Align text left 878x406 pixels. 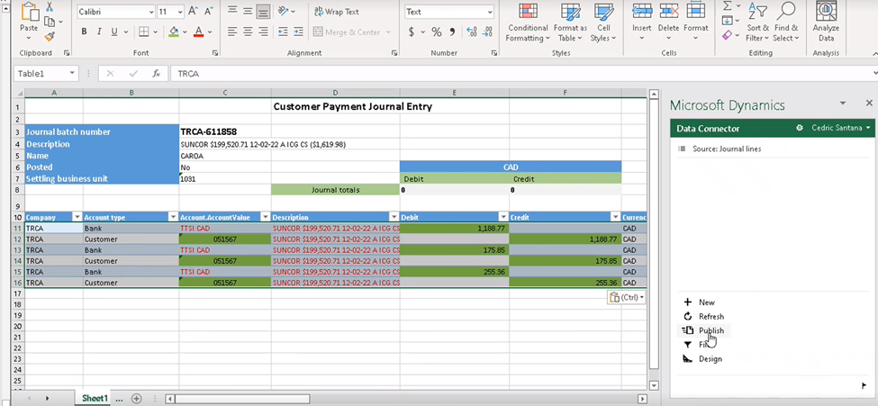(232, 32)
